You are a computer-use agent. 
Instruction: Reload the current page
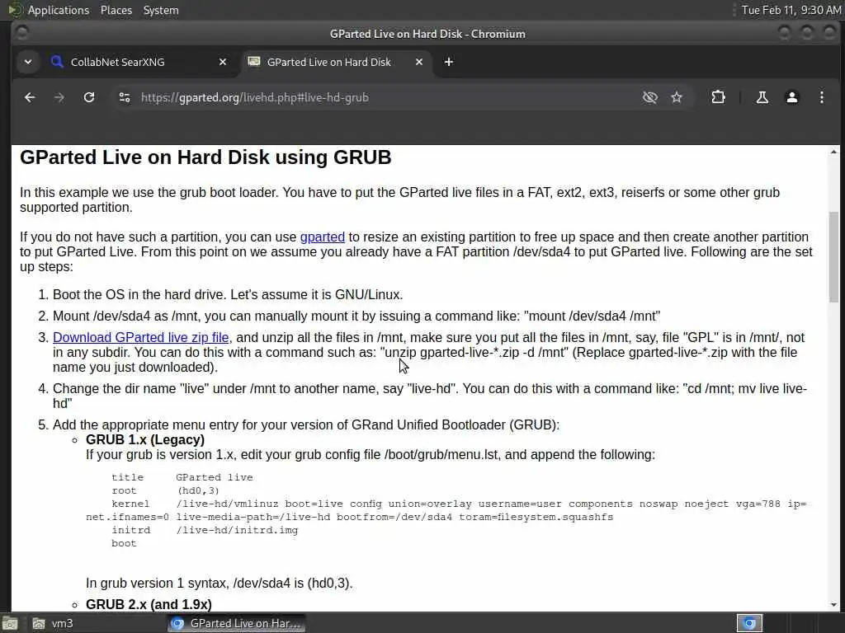click(89, 97)
